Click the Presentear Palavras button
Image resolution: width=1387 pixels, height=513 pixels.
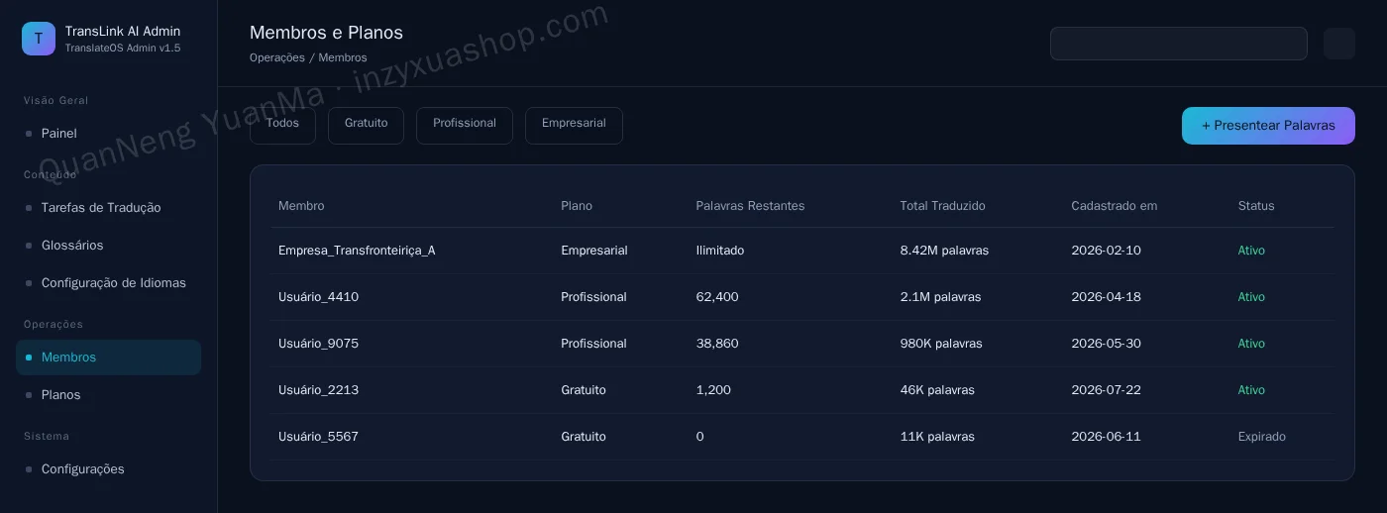coord(1268,126)
